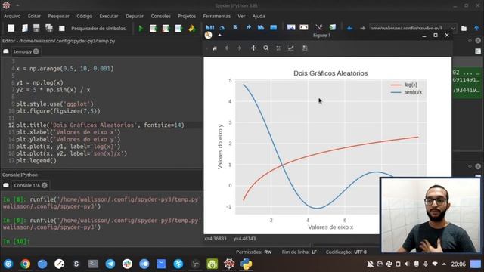Image resolution: width=484 pixels, height=272 pixels.
Task: Click the Back arrow in Figure 1 toolbar
Action: [x=227, y=48]
